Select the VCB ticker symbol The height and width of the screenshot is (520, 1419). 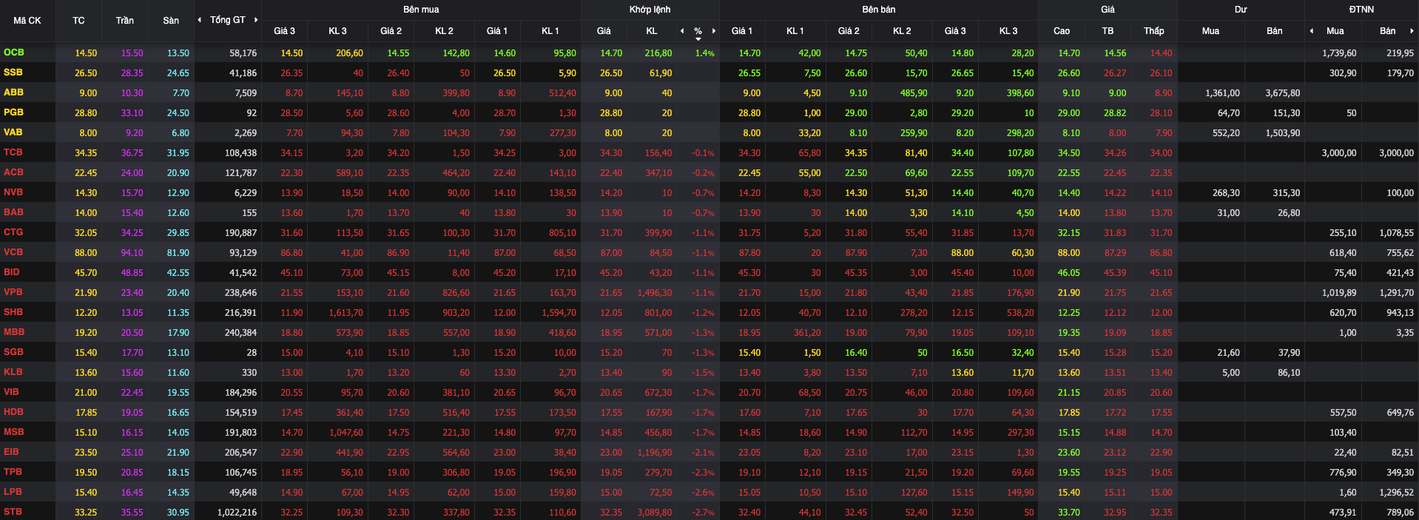pyautogui.click(x=13, y=252)
